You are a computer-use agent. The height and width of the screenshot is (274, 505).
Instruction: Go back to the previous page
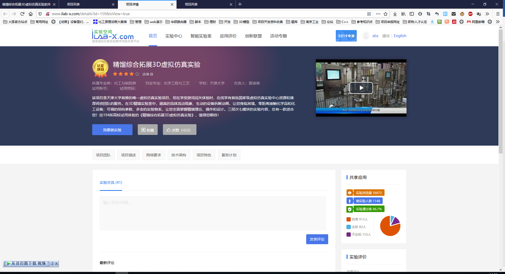5,14
